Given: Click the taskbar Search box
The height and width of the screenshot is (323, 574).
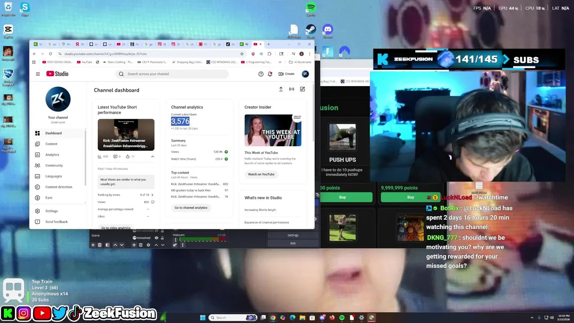Looking at the screenshot, I should pos(233,318).
